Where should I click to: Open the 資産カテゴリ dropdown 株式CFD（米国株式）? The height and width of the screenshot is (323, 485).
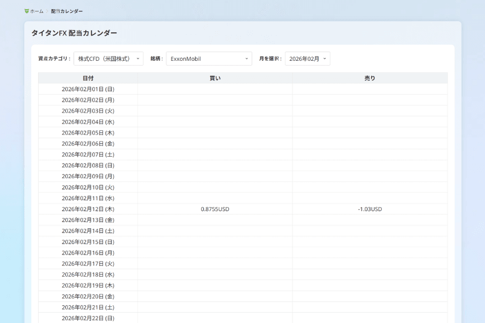(108, 59)
